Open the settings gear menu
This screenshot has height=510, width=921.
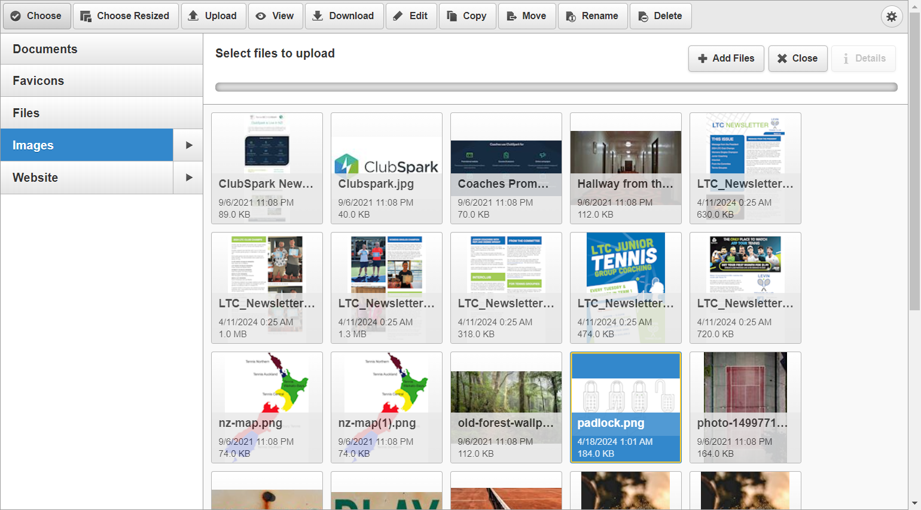pos(892,16)
